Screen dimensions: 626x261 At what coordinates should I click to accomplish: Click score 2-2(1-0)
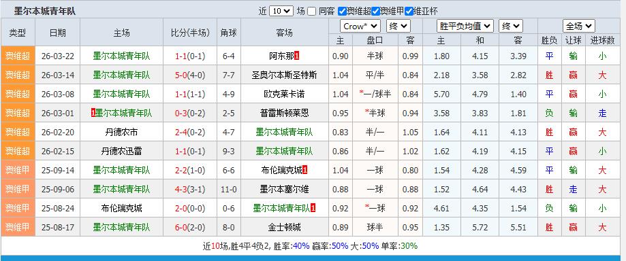(x=189, y=171)
